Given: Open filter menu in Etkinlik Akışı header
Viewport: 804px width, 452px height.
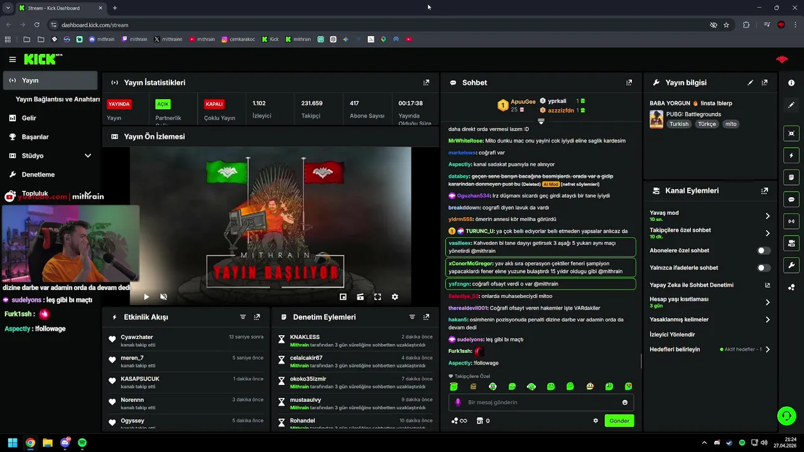Looking at the screenshot, I should (x=243, y=317).
